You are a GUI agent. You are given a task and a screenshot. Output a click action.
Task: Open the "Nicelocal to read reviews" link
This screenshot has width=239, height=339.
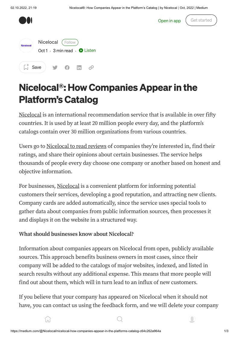coord(76,146)
